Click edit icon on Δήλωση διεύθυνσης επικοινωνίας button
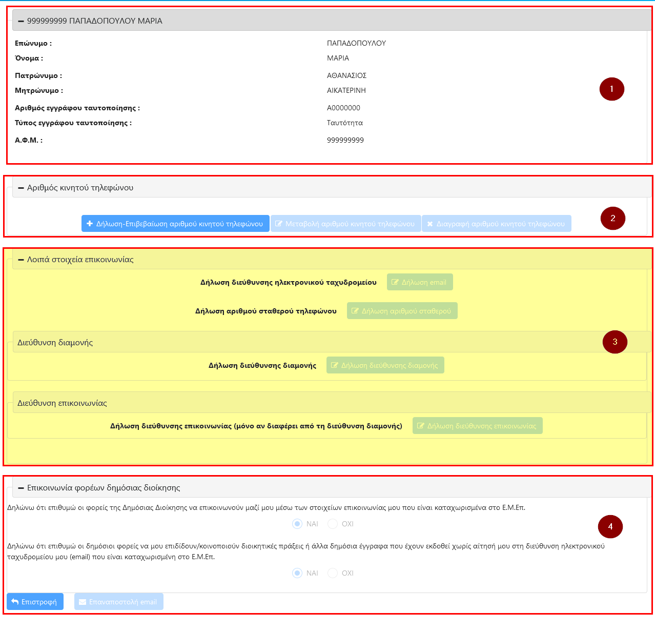Screen dimensions: 655x631 pos(421,426)
